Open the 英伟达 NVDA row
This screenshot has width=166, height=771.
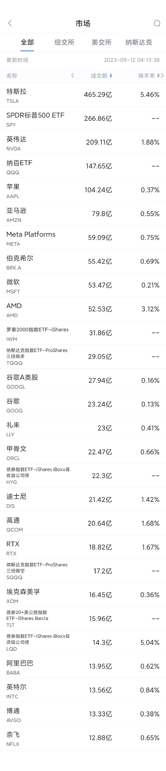coord(83,142)
